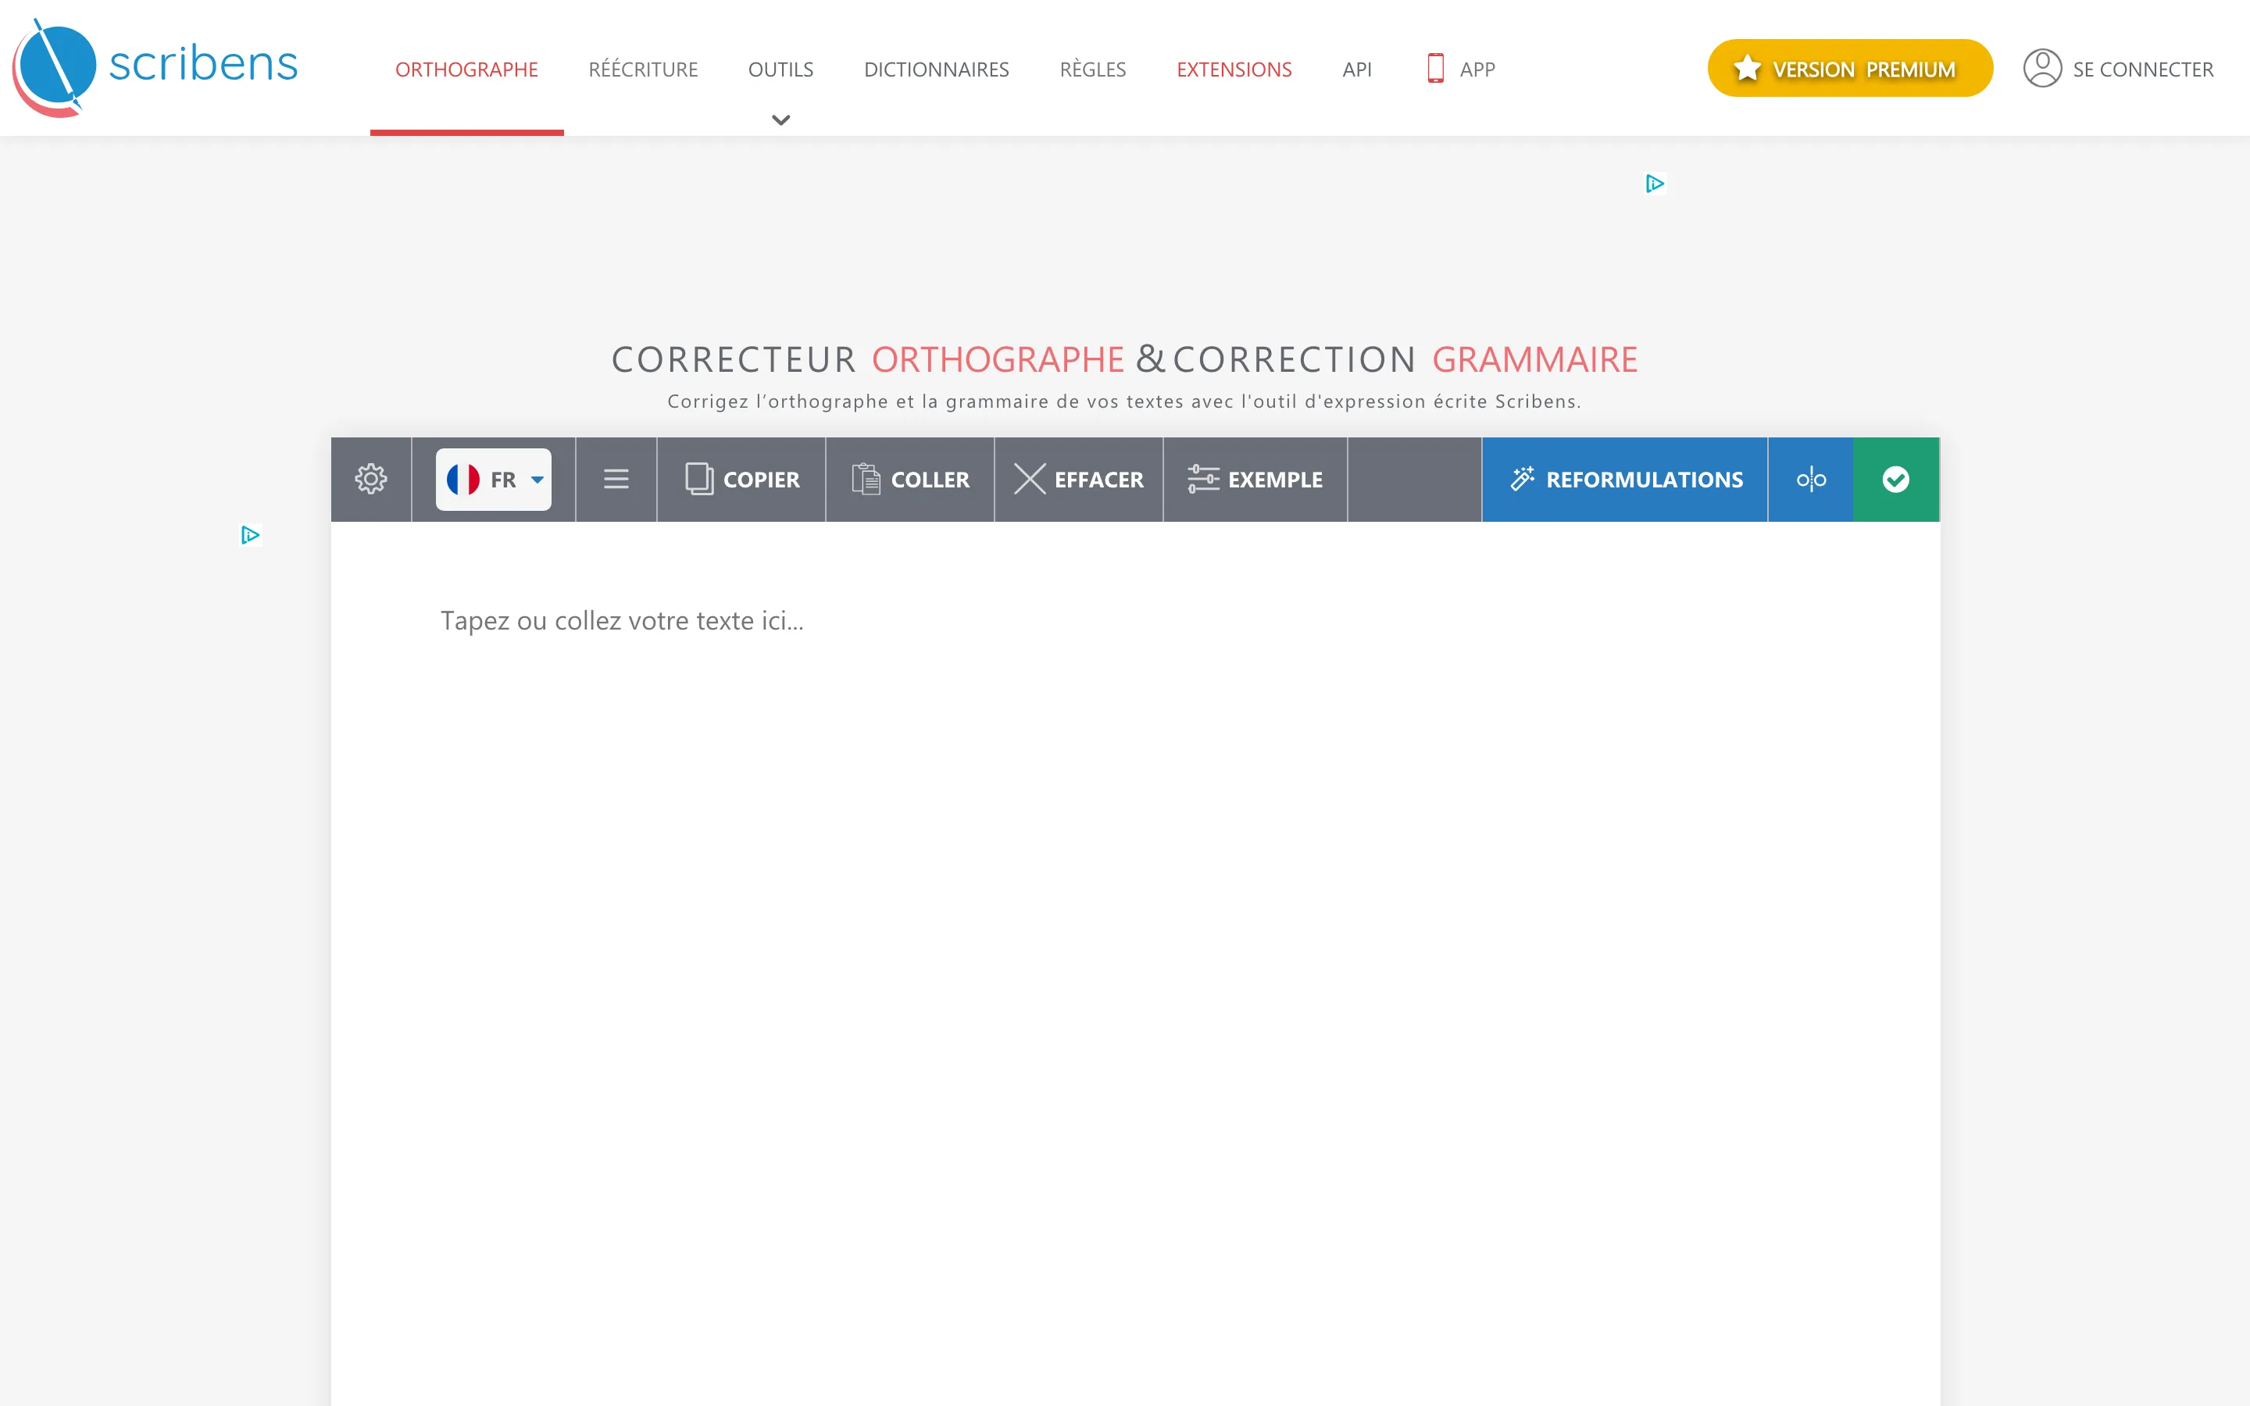Click the left-side AdChoices icon
The height and width of the screenshot is (1406, 2250).
(250, 535)
